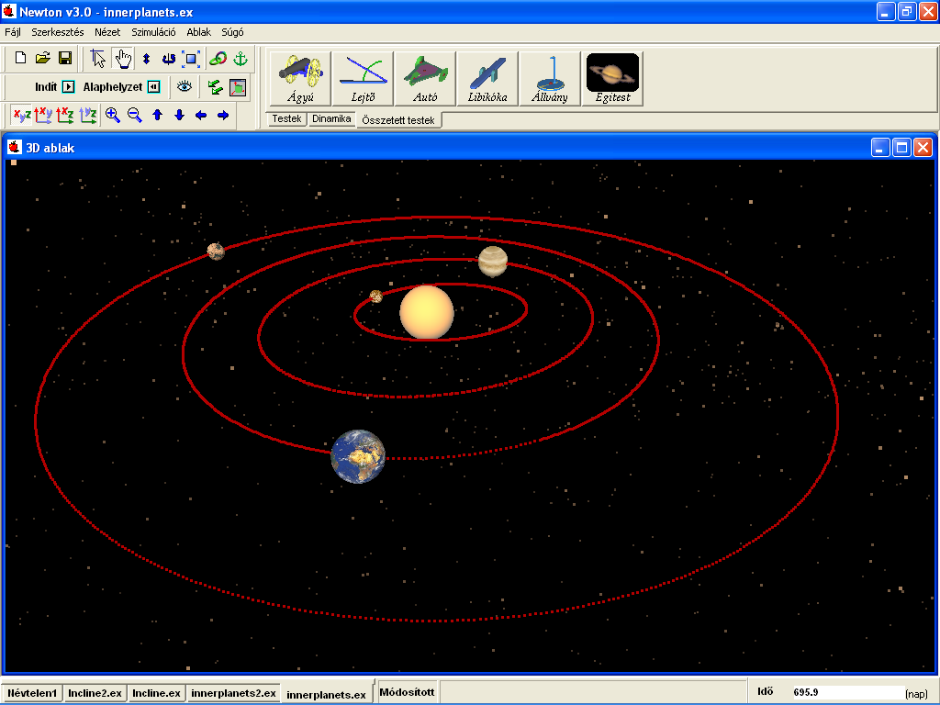Switch to the Névtelen1 document tab
This screenshot has height=705, width=940.
pos(32,693)
